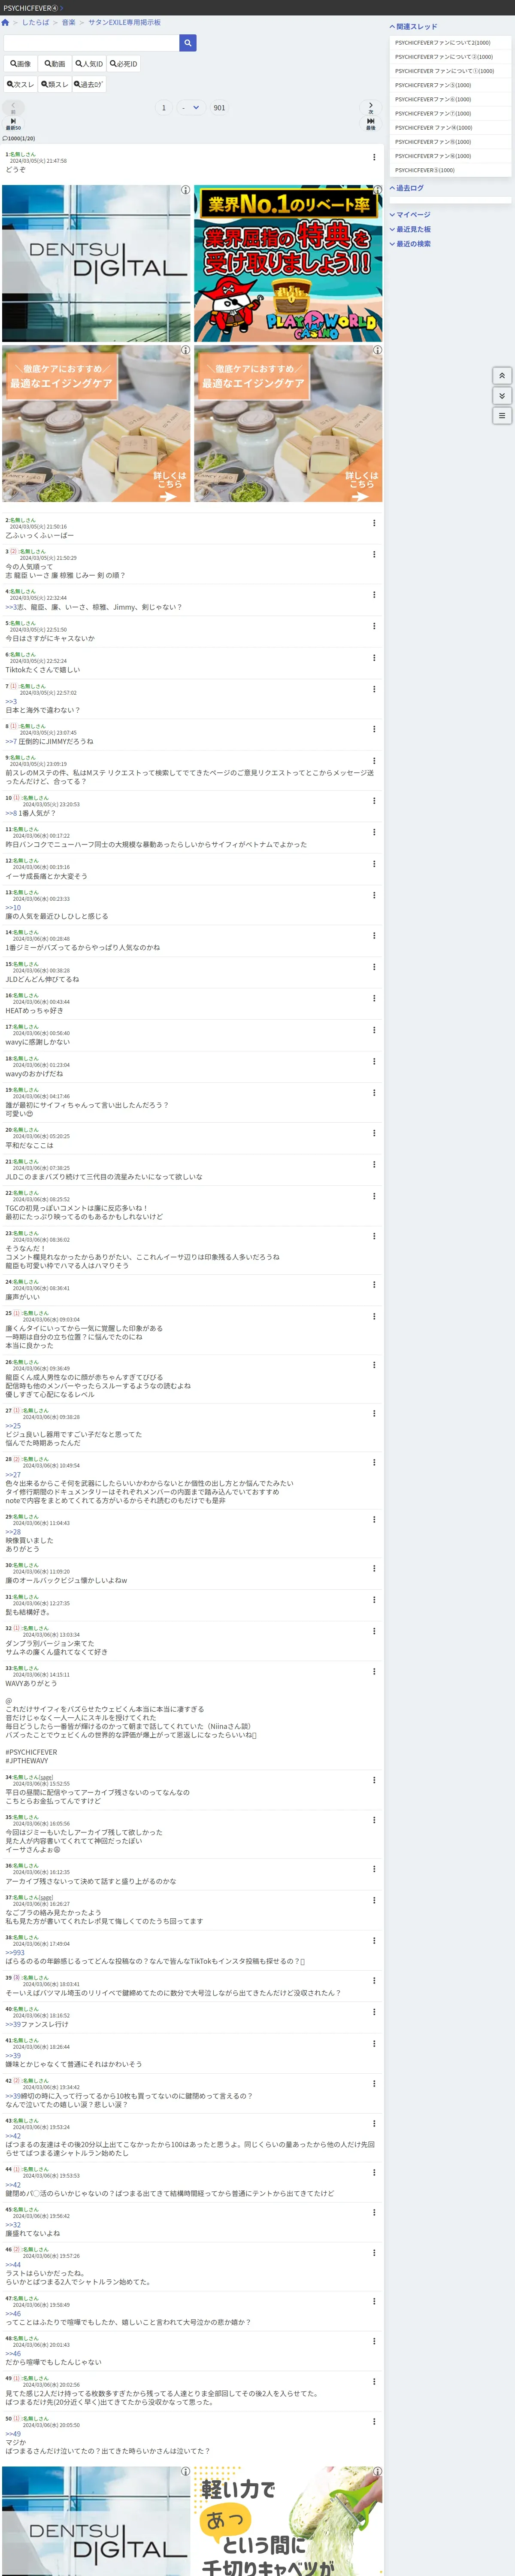
Task: Open 過去ログ search button
Action: tap(89, 85)
